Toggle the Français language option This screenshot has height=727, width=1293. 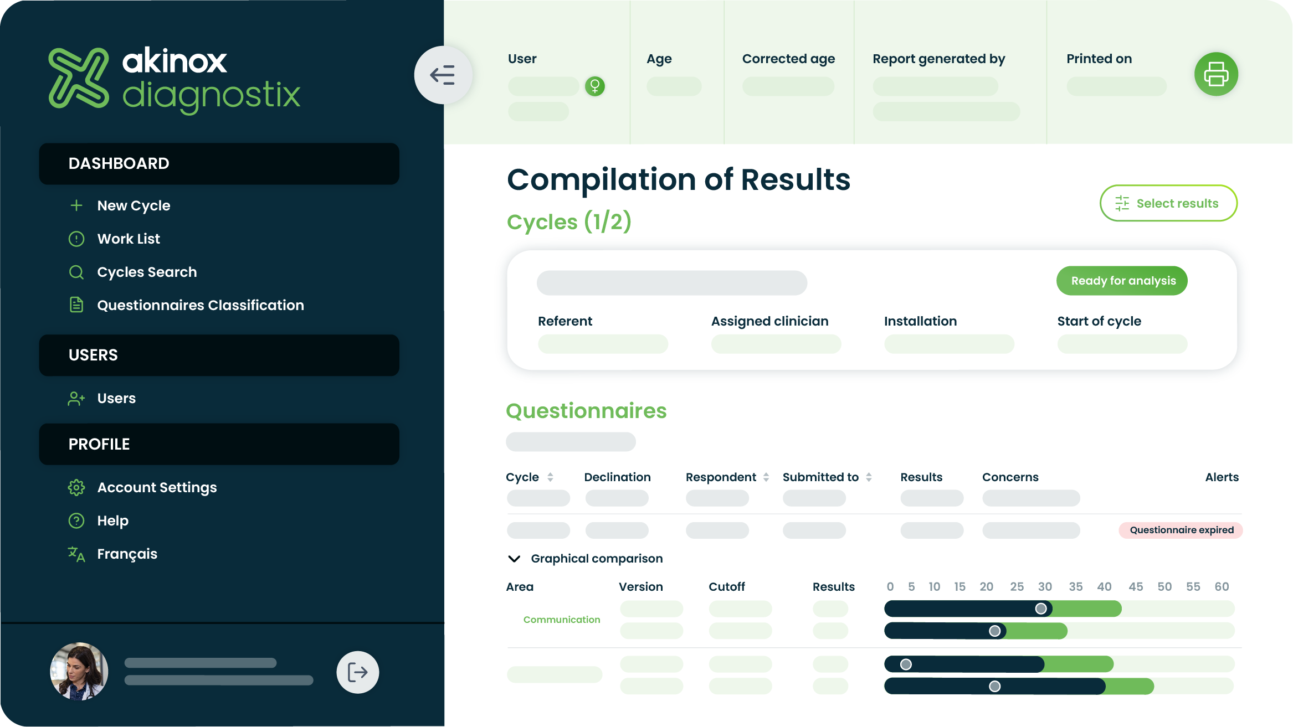pos(126,554)
